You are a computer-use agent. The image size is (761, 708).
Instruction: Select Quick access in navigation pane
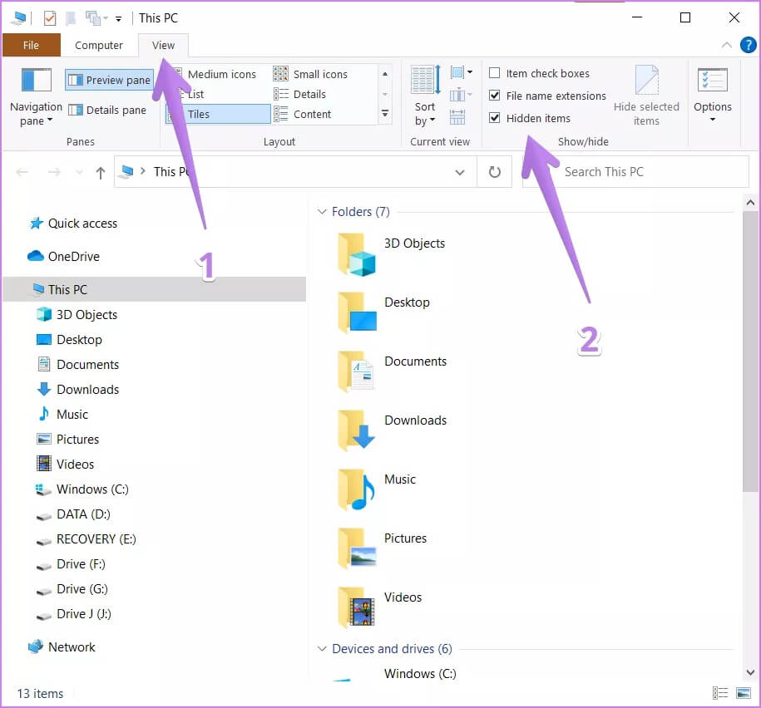[x=73, y=224]
